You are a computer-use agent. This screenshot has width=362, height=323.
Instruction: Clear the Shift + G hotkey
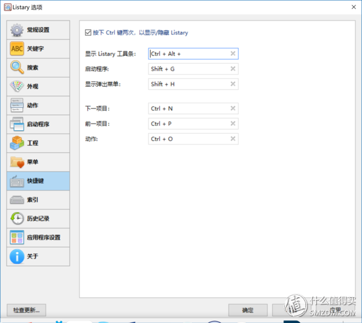(x=233, y=69)
